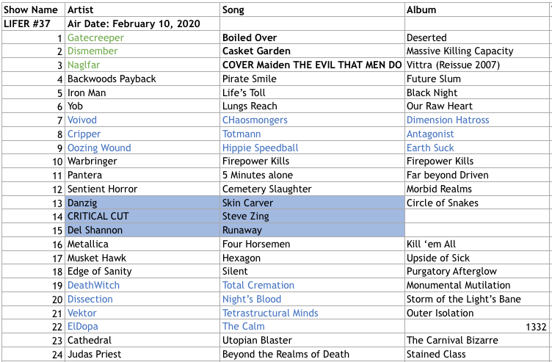The width and height of the screenshot is (552, 362).
Task: Select the Song column header cell
Action: [234, 10]
